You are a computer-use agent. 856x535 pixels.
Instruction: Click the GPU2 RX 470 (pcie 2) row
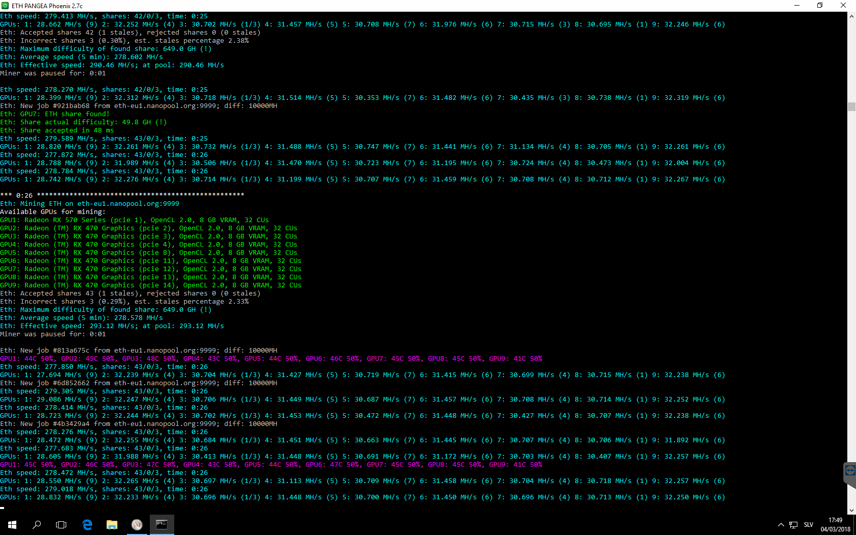149,228
